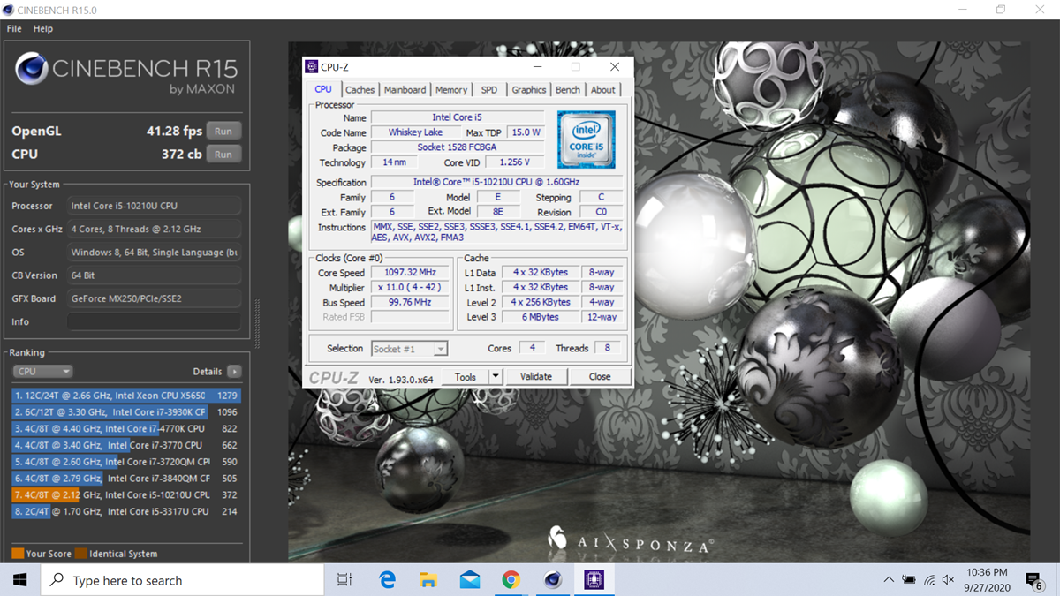Click the CPU-Z title bar chip icon
The image size is (1060, 596).
[310, 66]
